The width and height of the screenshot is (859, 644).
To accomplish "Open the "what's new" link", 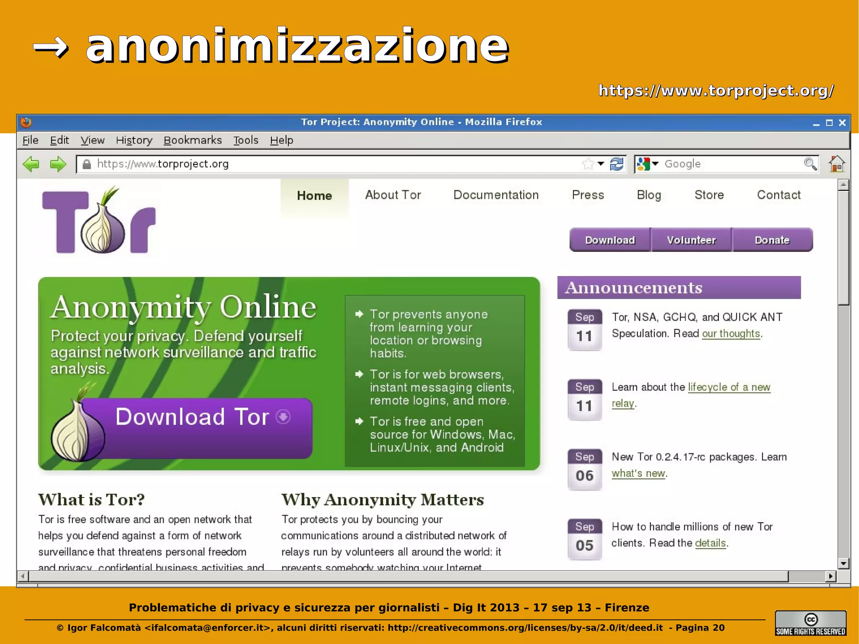I will tap(638, 473).
